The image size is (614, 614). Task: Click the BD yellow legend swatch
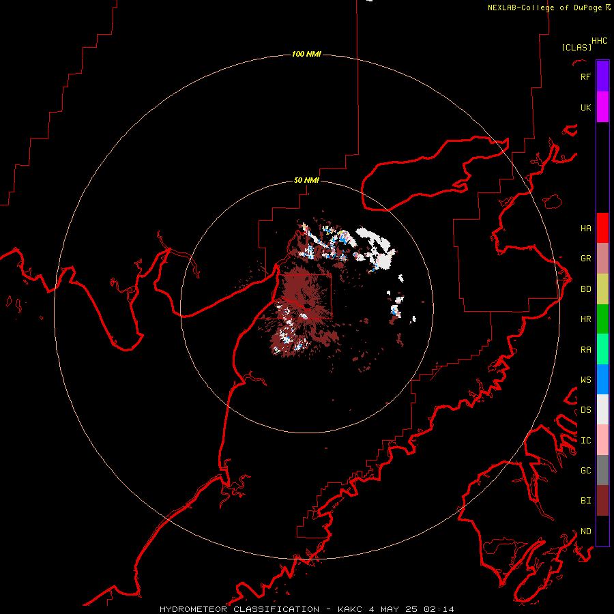pos(602,289)
